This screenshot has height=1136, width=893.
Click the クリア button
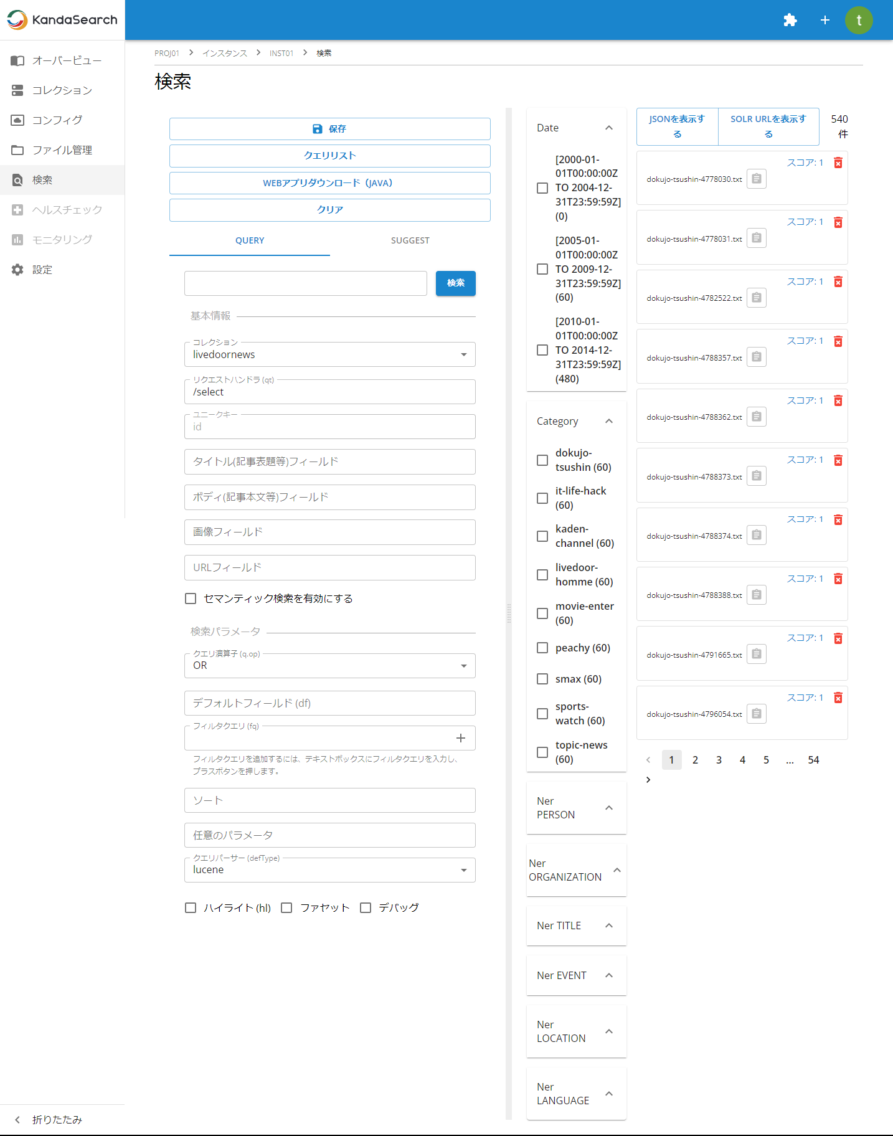(x=330, y=210)
